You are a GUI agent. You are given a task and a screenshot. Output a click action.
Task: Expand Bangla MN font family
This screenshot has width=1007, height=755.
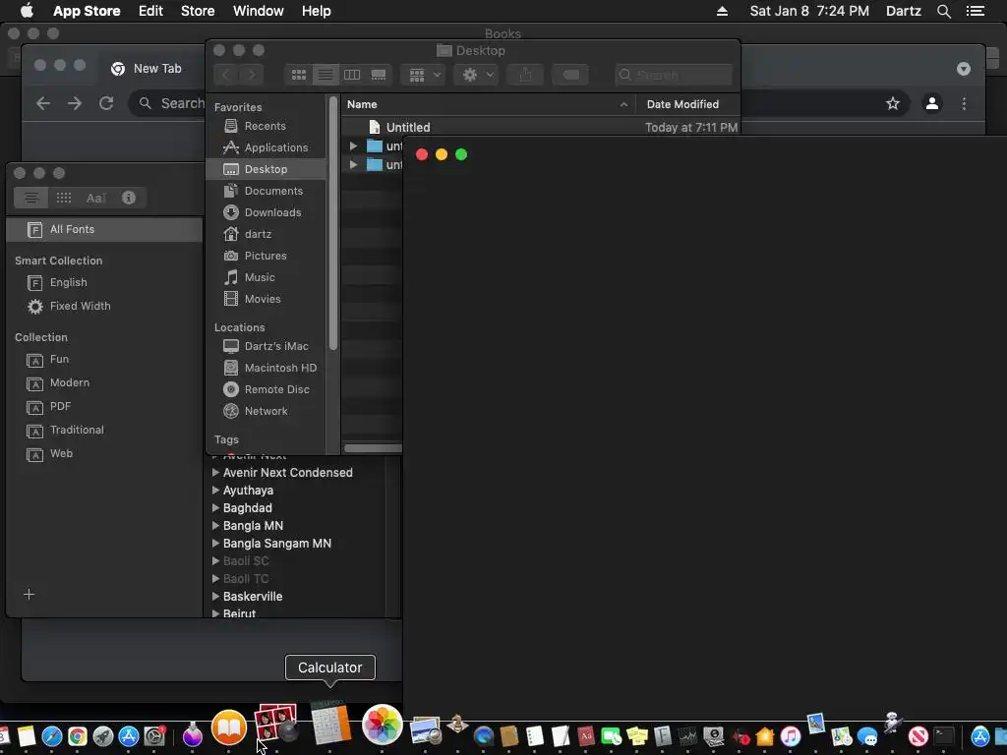click(215, 526)
